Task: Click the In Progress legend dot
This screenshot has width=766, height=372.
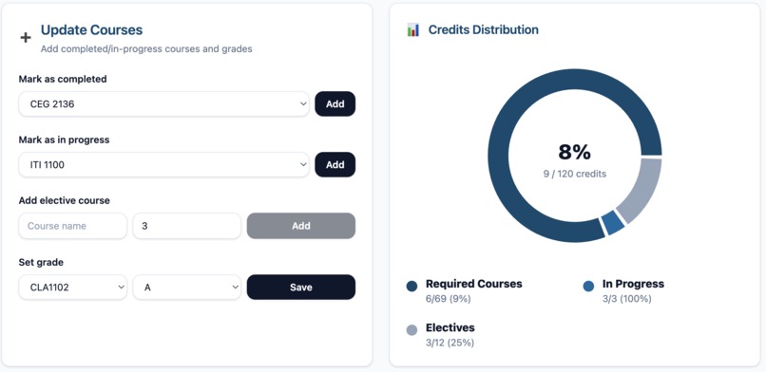Action: (x=588, y=287)
